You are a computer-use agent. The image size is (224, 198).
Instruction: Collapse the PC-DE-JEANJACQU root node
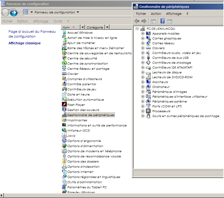click(137, 29)
